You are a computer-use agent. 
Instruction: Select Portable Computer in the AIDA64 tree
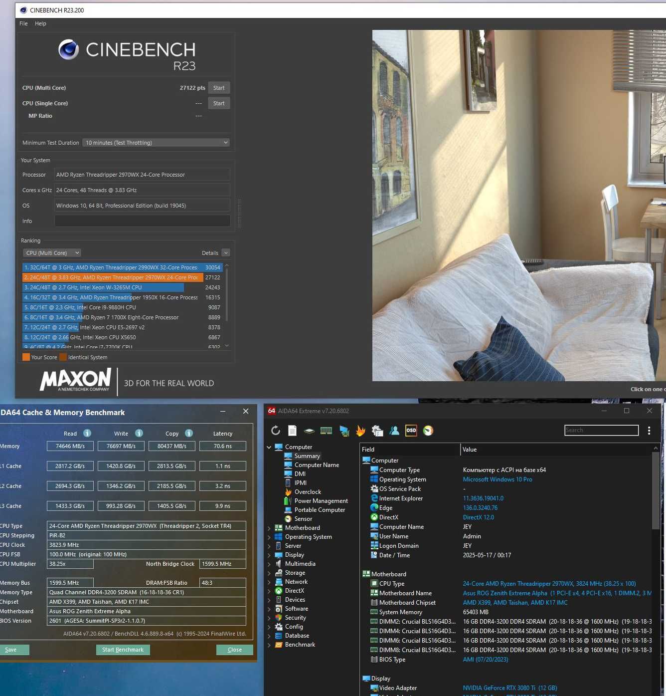coord(320,510)
